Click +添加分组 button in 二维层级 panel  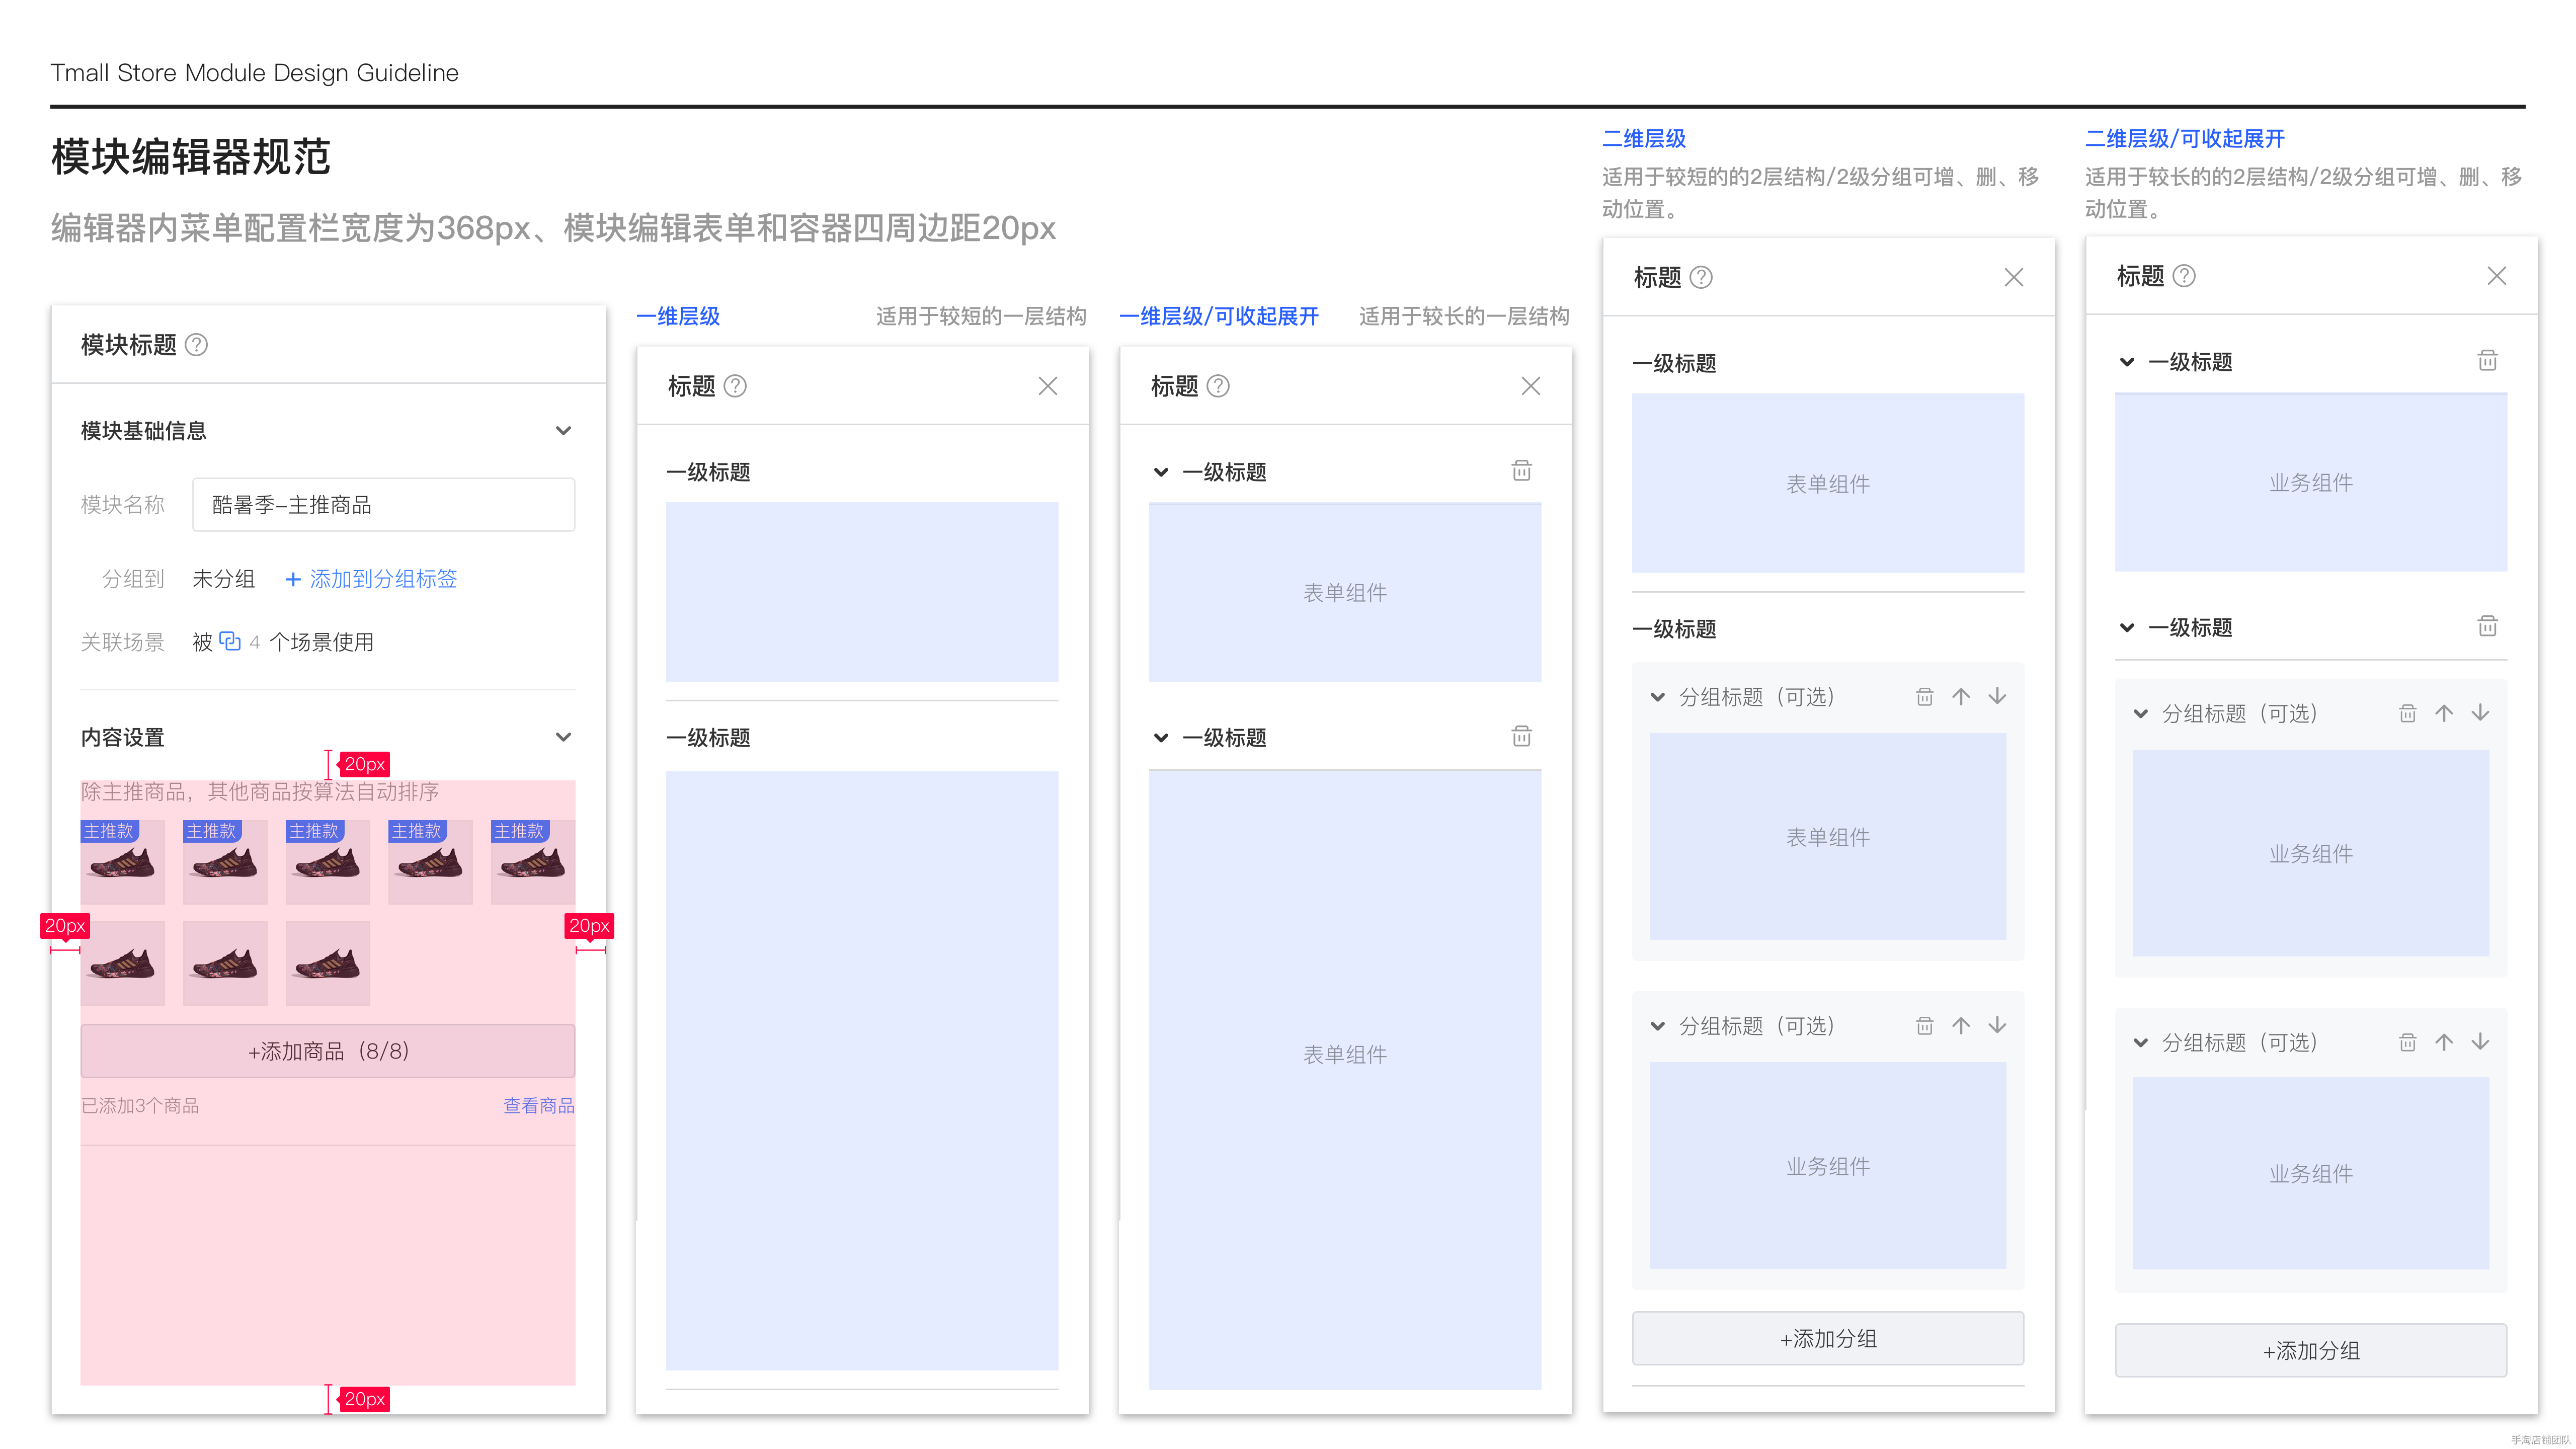(x=1827, y=1338)
